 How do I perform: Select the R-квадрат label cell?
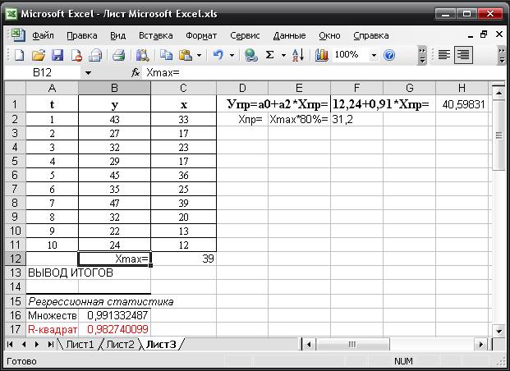pyautogui.click(x=52, y=329)
